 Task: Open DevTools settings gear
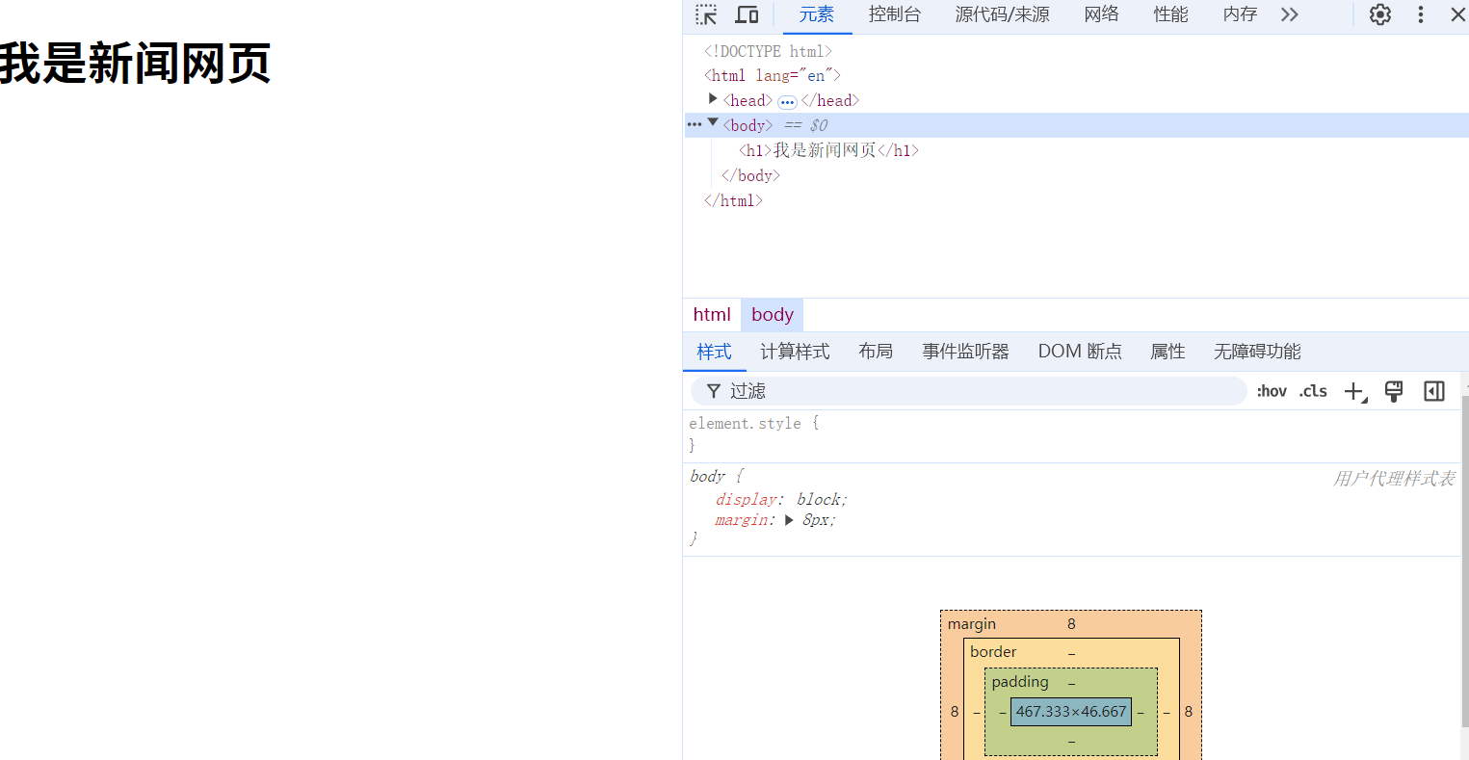(1379, 14)
